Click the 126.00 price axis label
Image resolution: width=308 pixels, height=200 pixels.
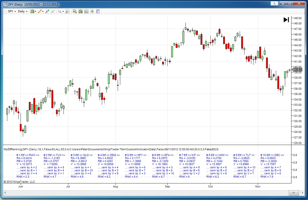(x=297, y=143)
